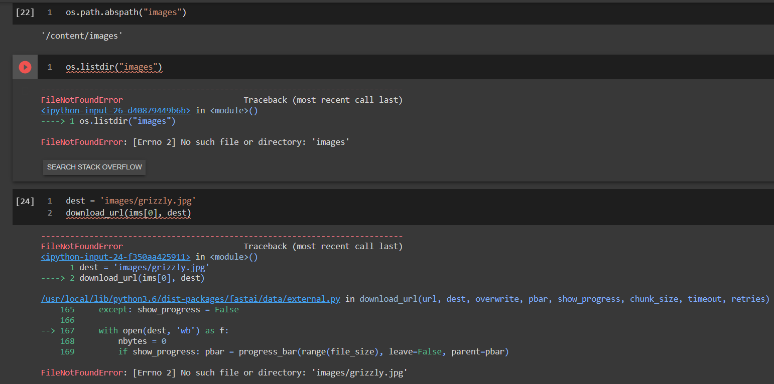
Task: Open the fastai external.py file path link
Action: coord(190,299)
